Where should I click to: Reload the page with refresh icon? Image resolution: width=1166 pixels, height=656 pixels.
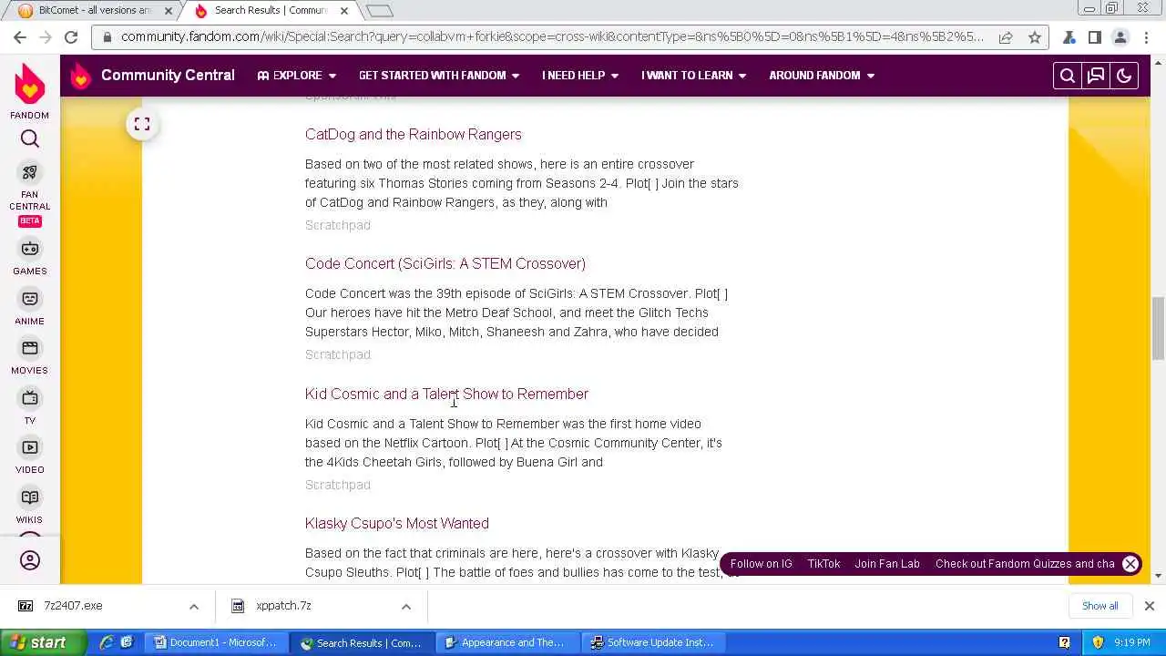pos(71,37)
